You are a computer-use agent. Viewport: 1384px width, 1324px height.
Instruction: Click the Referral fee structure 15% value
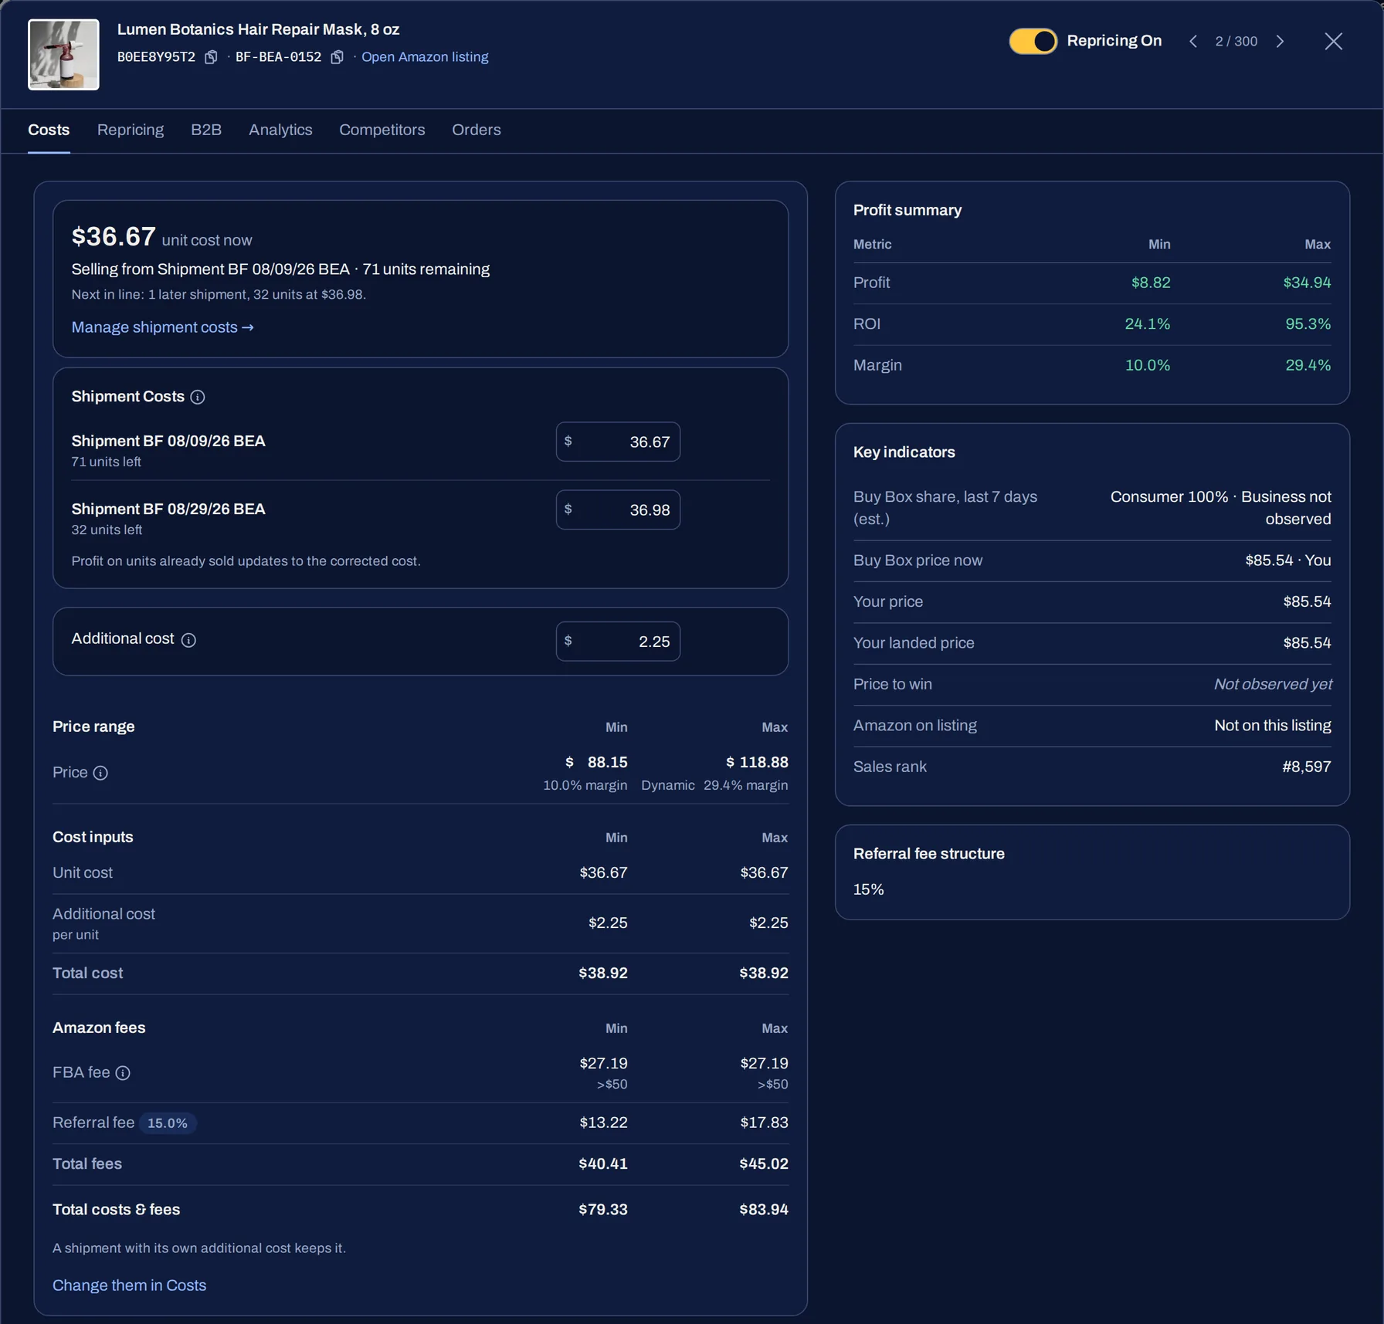tap(869, 889)
